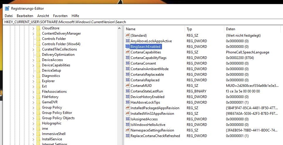Click the '(Wert nicht festgelegt)' data cell

pos(243,36)
